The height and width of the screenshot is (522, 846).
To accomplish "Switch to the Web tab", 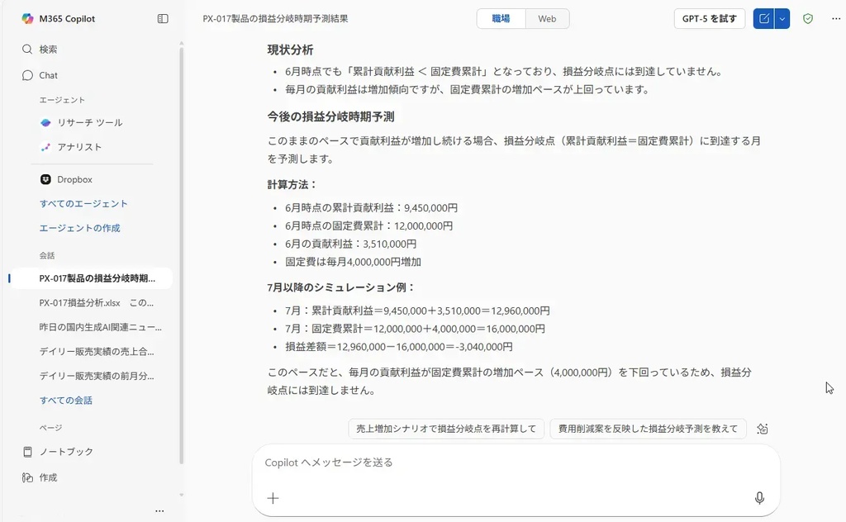I will point(547,18).
